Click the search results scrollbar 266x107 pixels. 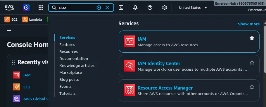point(265,49)
